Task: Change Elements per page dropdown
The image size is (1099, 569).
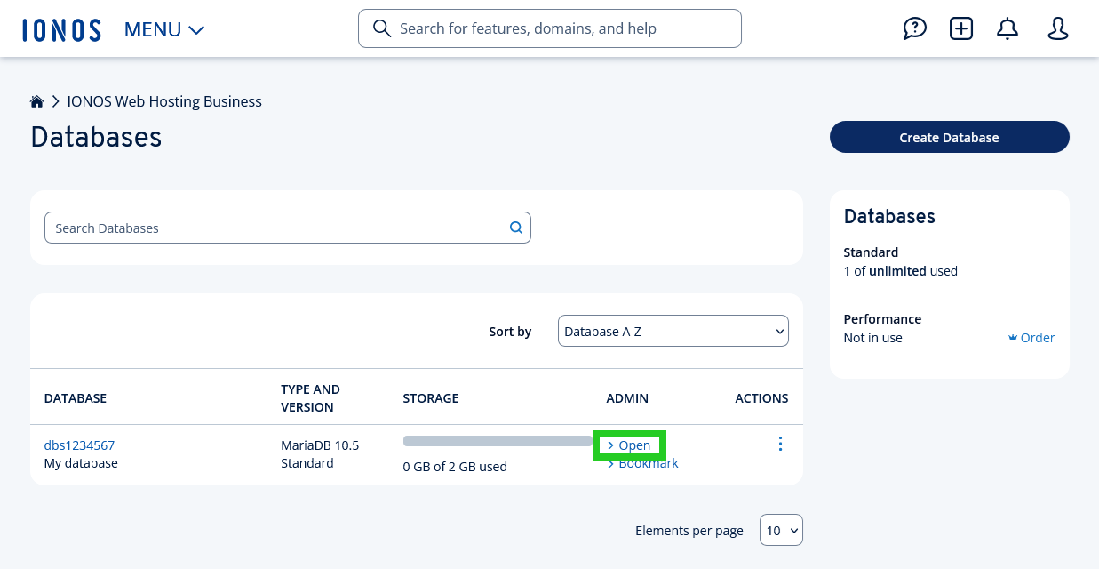Action: point(781,530)
